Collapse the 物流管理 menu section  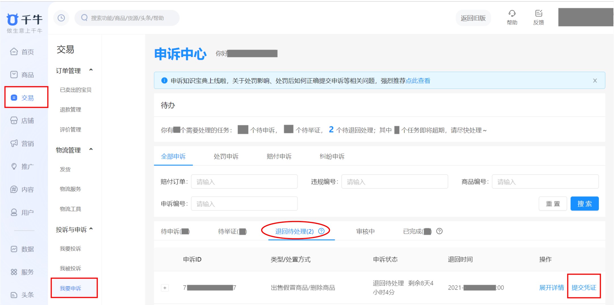[x=91, y=150]
